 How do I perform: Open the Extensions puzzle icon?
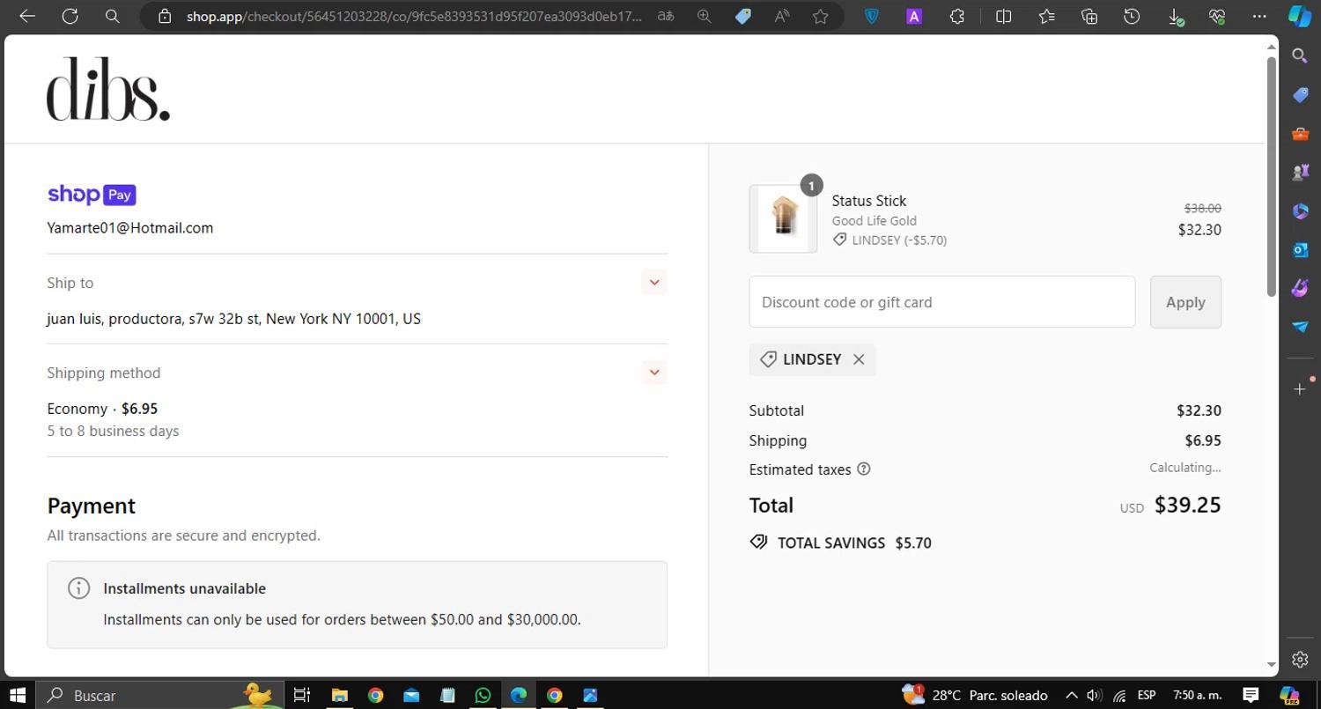click(957, 16)
